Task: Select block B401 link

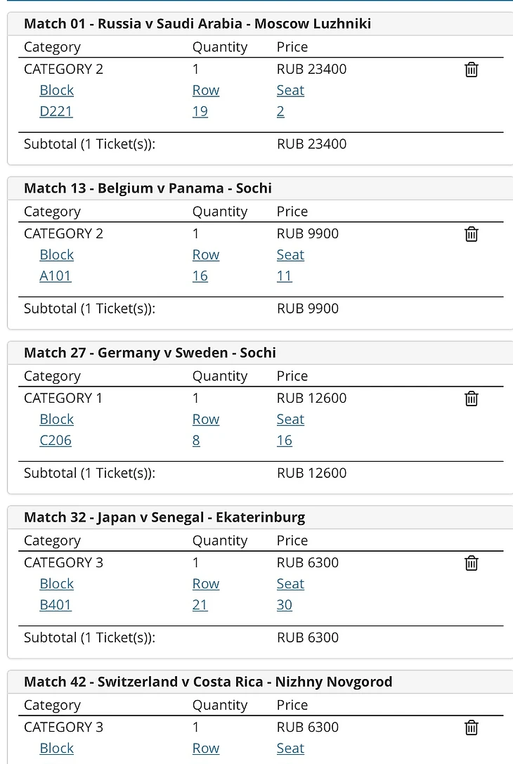Action: (x=56, y=604)
